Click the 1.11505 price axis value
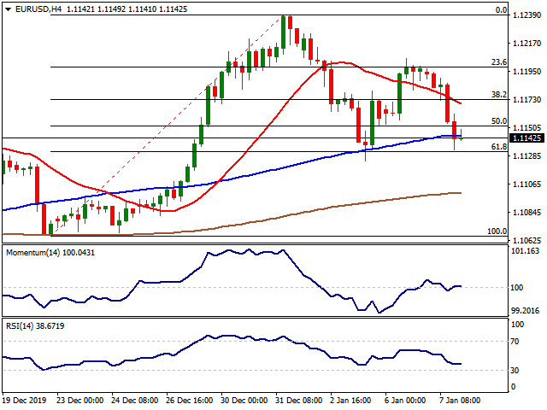547x410 pixels. (526, 127)
